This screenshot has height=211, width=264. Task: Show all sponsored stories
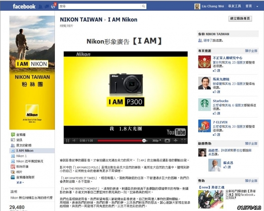(251, 144)
